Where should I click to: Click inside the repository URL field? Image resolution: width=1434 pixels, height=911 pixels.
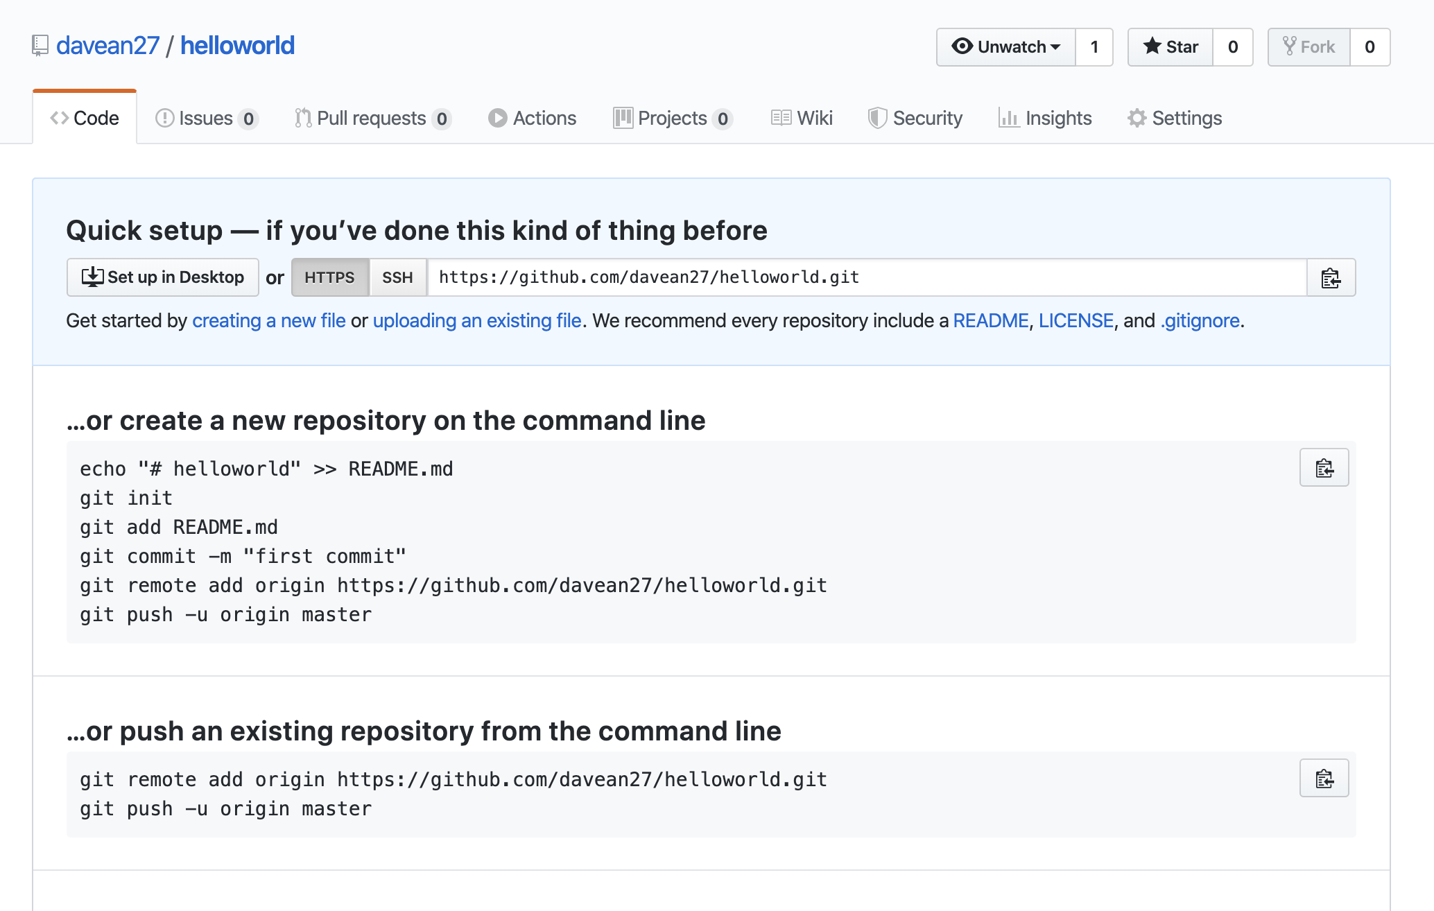click(x=867, y=278)
